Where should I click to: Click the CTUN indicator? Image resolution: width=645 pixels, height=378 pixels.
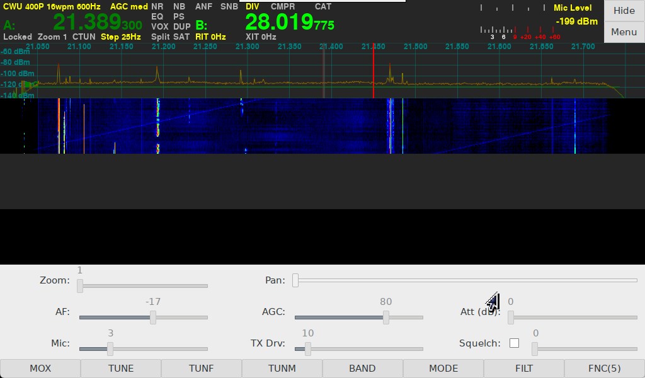(x=84, y=37)
